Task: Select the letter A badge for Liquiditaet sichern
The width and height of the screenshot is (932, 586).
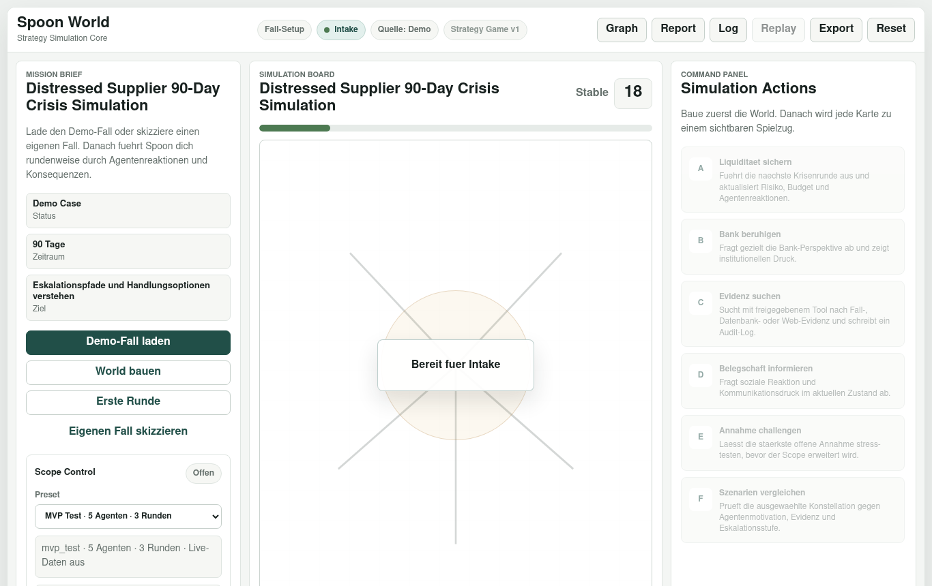Action: click(x=700, y=168)
